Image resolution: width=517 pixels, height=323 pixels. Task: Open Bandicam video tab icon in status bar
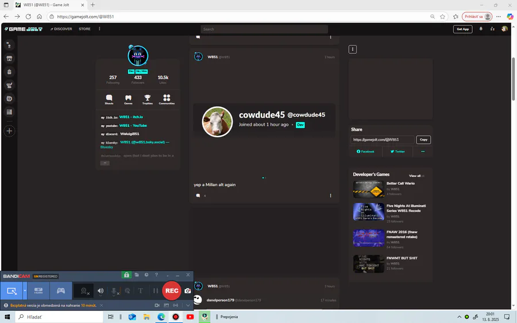click(x=157, y=305)
